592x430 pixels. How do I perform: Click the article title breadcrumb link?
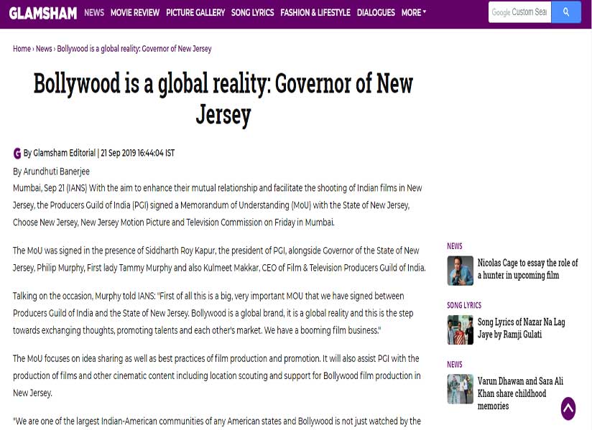(x=134, y=49)
